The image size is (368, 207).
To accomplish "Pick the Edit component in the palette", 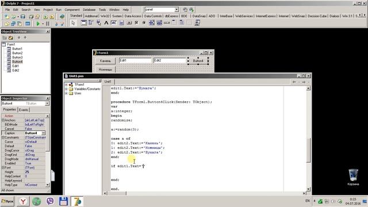I will pos(114,23).
